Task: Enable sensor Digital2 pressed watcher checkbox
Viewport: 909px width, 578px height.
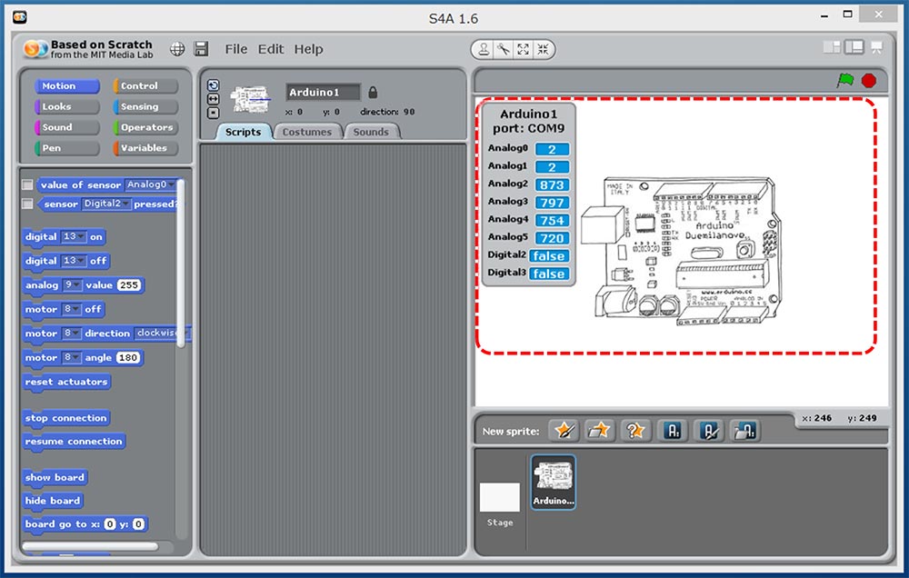Action: pyautogui.click(x=27, y=204)
